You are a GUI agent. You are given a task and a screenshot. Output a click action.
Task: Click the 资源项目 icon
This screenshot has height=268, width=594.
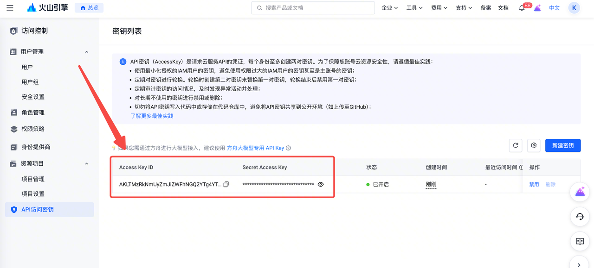(x=13, y=164)
